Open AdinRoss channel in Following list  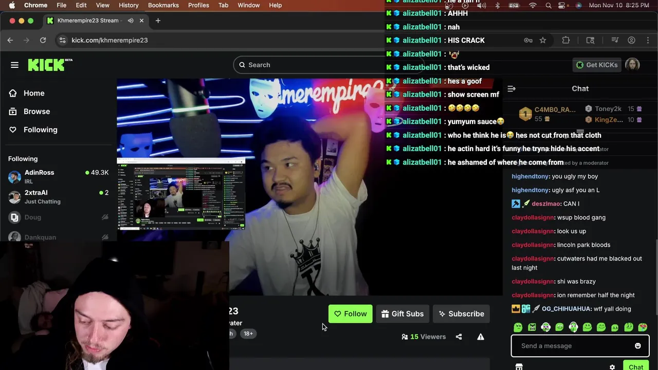(x=58, y=176)
